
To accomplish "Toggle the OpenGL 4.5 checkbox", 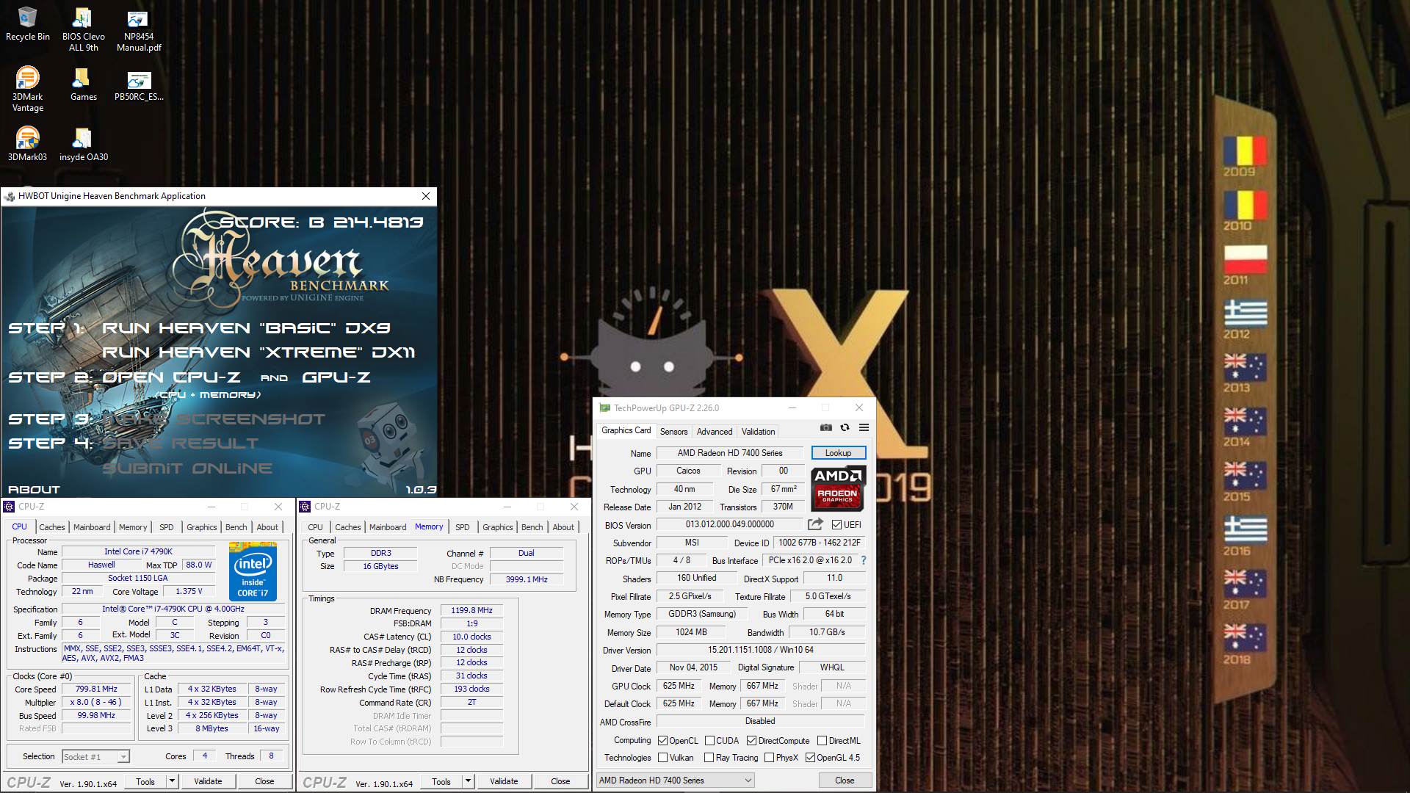I will click(810, 757).
